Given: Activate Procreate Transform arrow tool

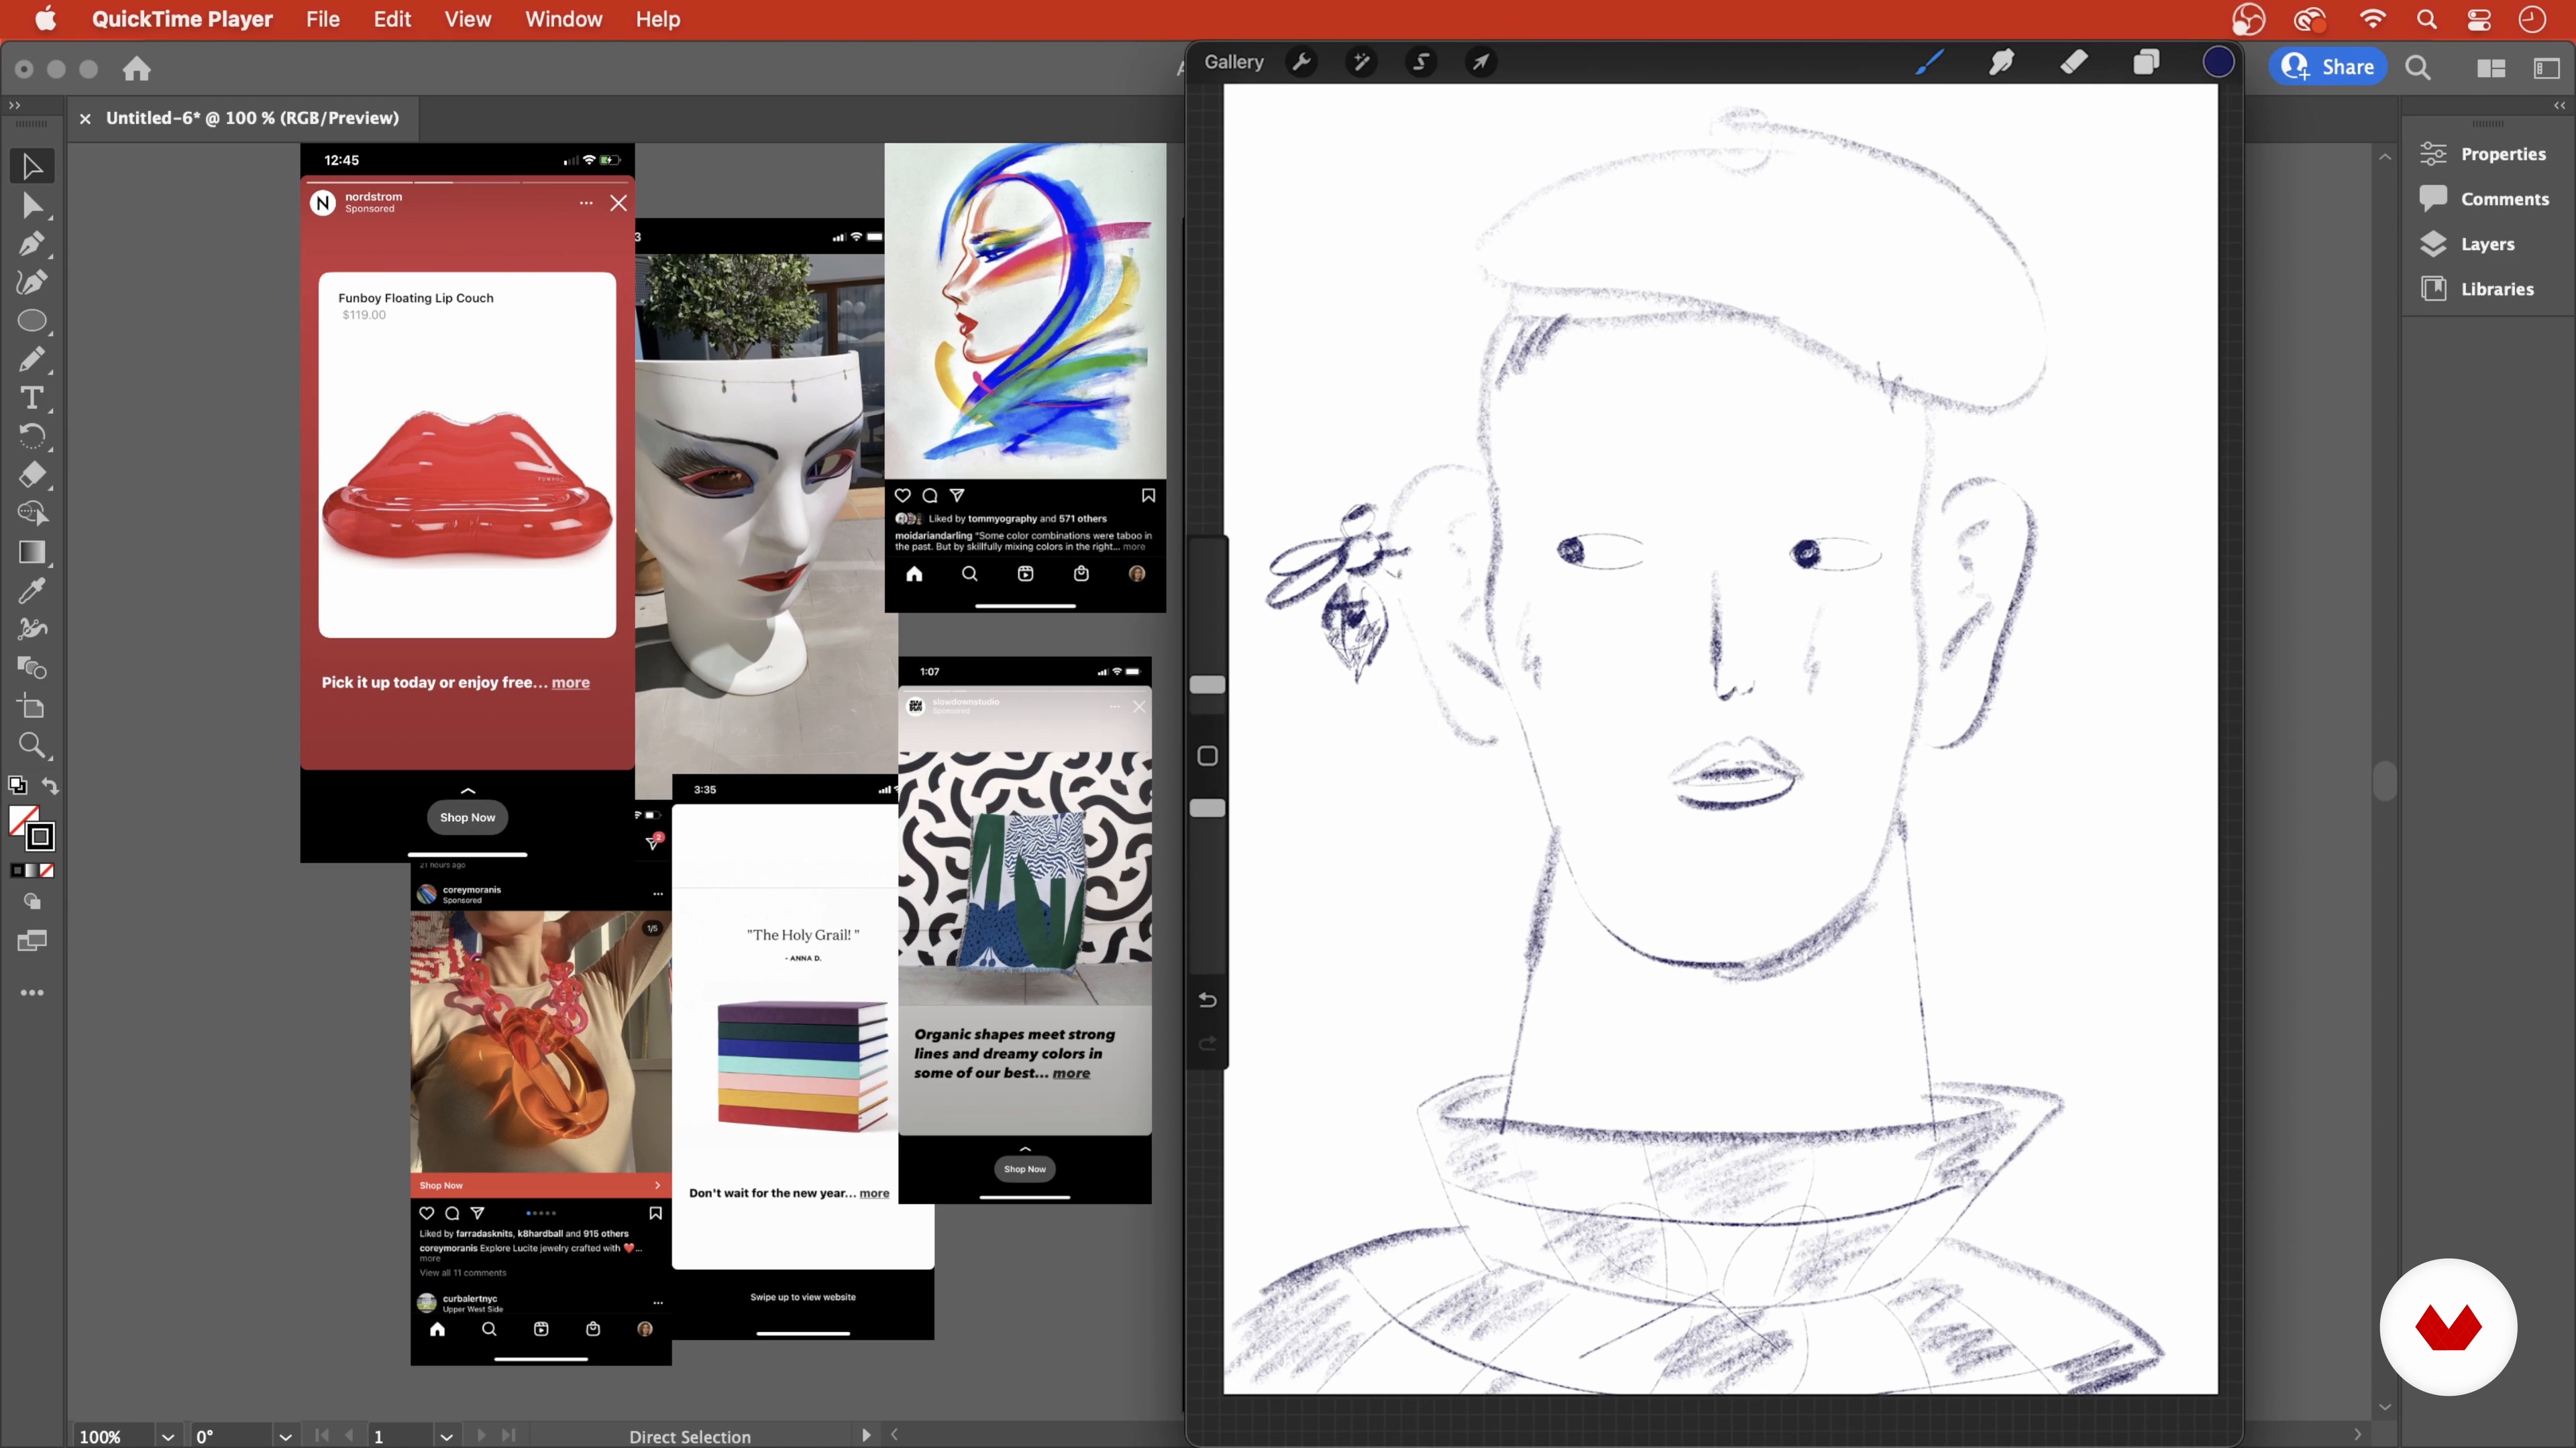Looking at the screenshot, I should tap(1481, 62).
